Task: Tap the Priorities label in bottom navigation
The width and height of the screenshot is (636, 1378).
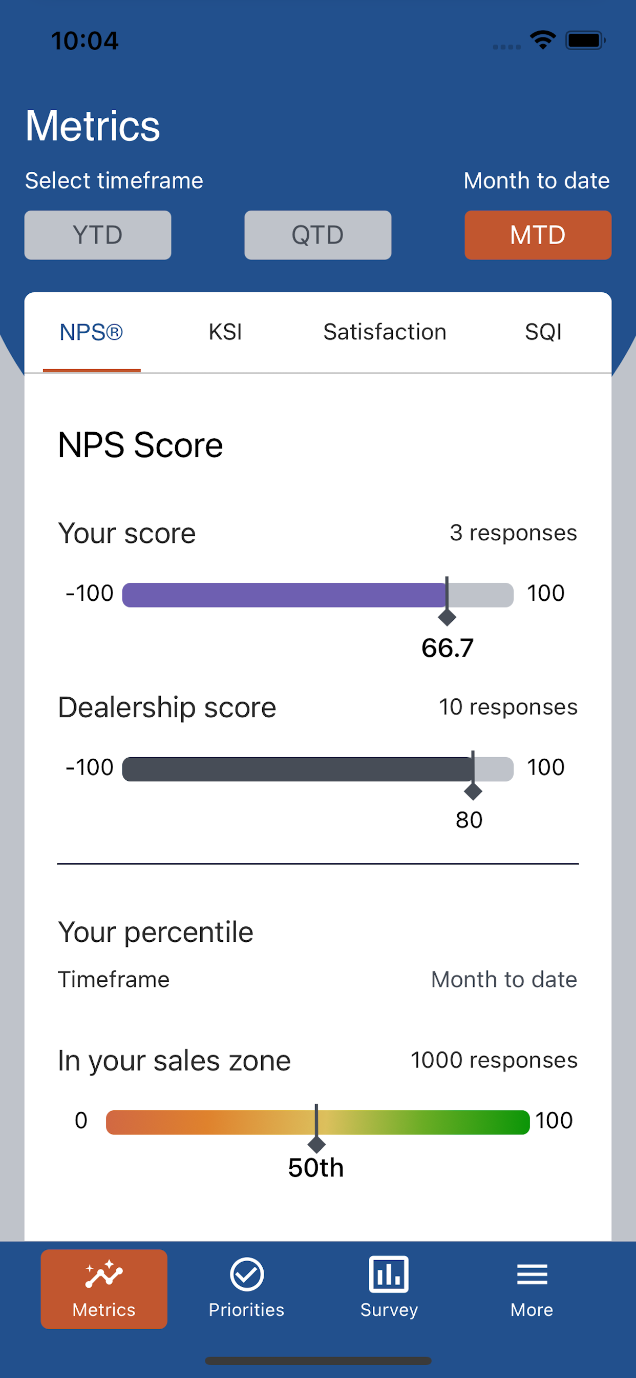Action: (x=246, y=1309)
